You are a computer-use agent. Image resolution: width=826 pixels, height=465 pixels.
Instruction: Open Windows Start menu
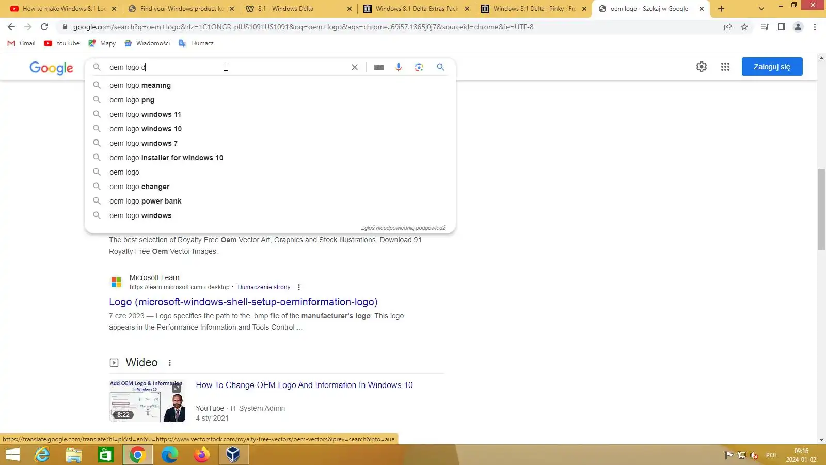click(x=13, y=455)
